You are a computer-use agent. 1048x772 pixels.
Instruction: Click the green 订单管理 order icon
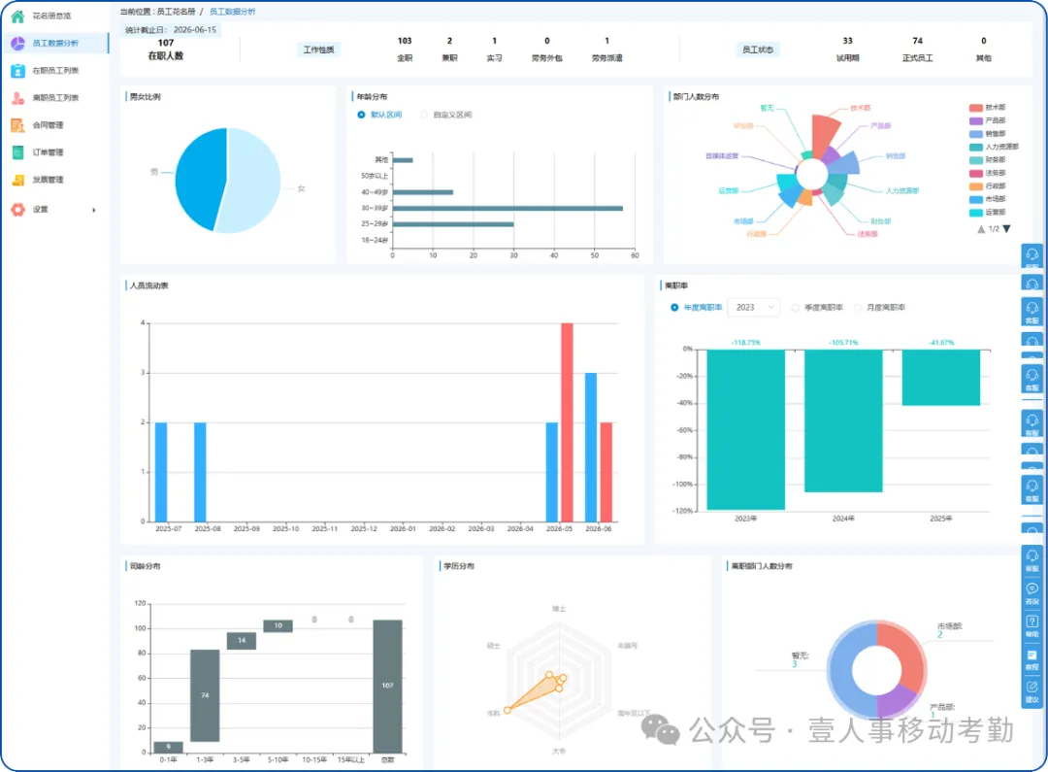(x=18, y=152)
